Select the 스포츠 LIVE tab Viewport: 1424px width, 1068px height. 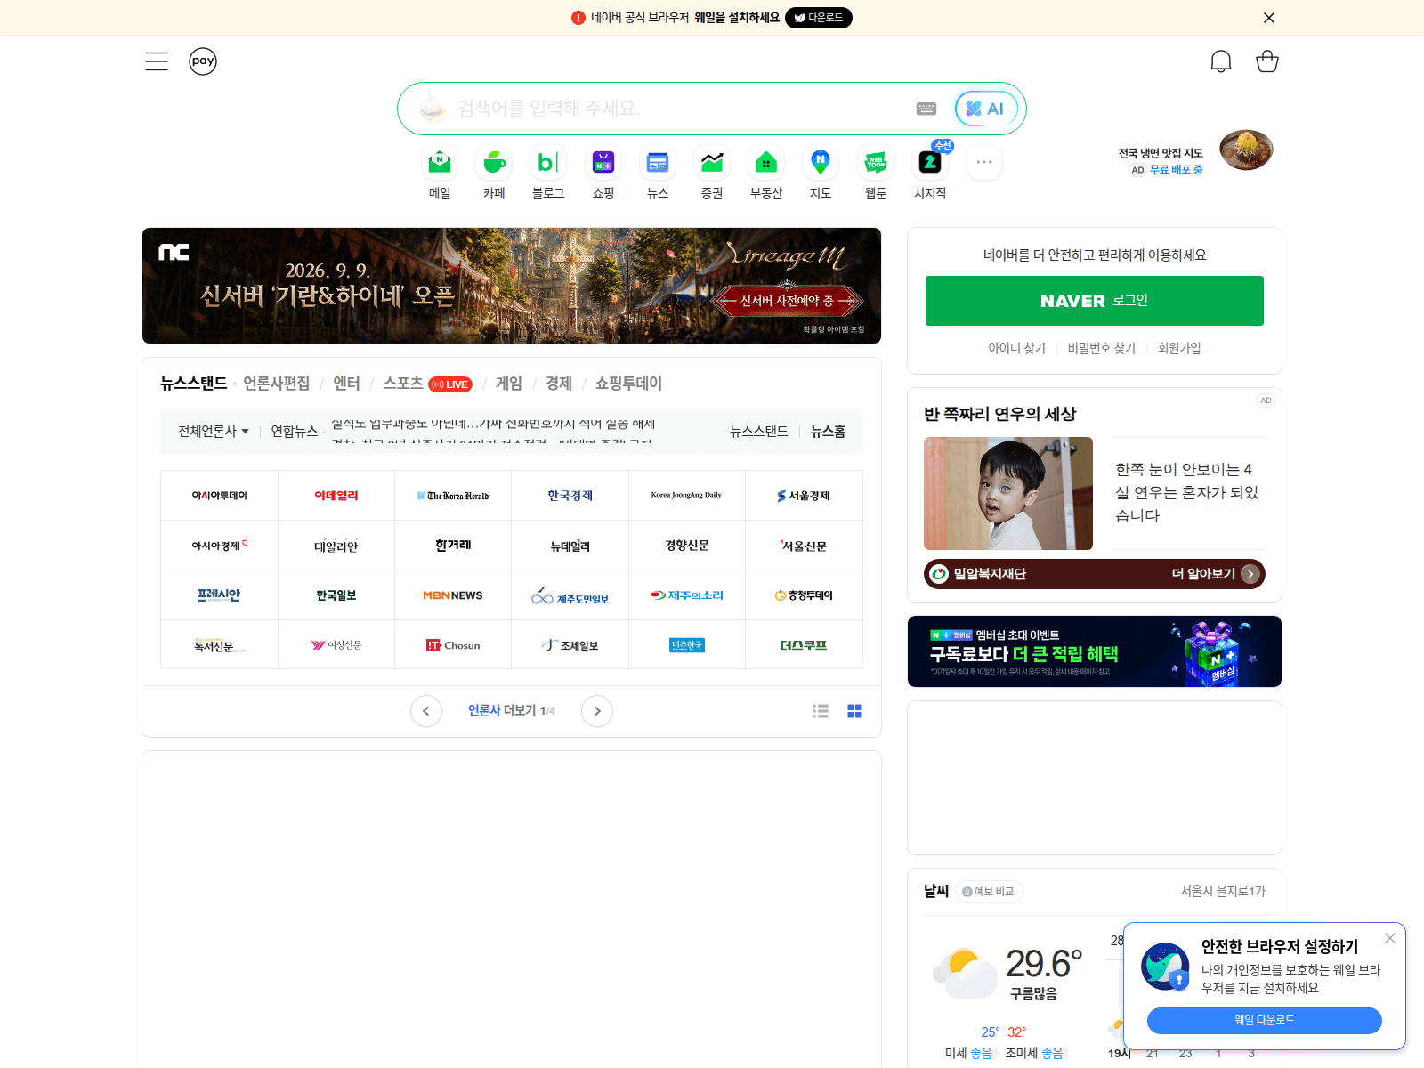428,384
